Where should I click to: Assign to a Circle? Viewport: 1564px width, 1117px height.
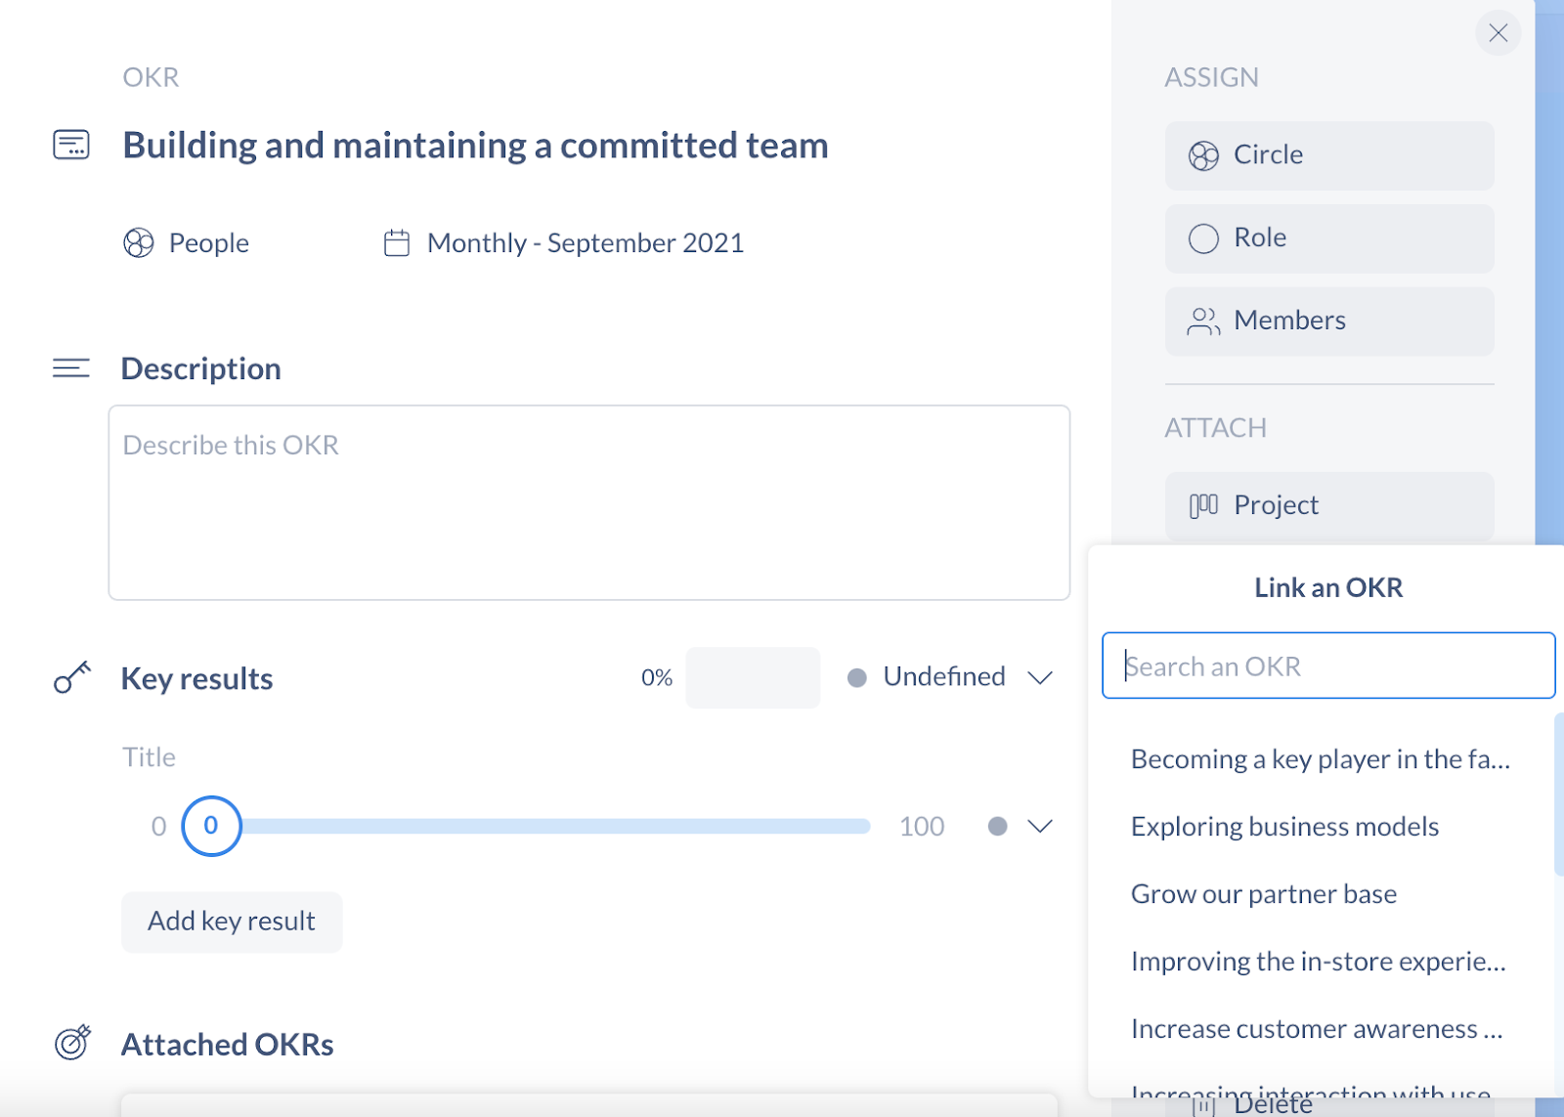pyautogui.click(x=1329, y=155)
